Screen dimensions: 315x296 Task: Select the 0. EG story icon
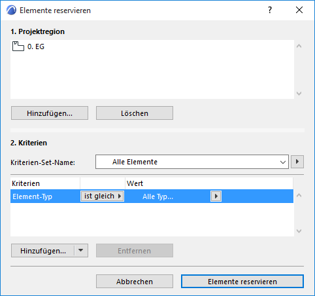pos(18,46)
